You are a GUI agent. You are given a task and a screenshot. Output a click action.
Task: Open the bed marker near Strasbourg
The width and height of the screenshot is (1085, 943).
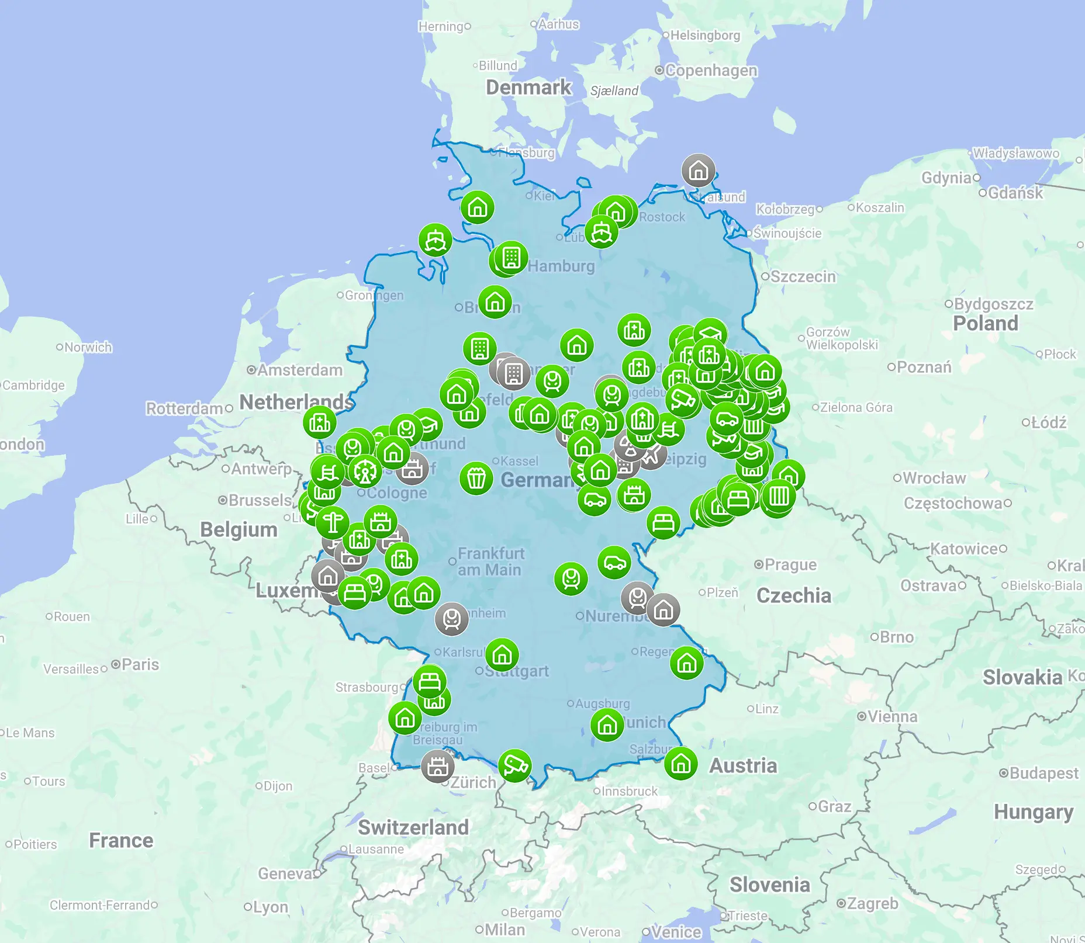coord(430,681)
